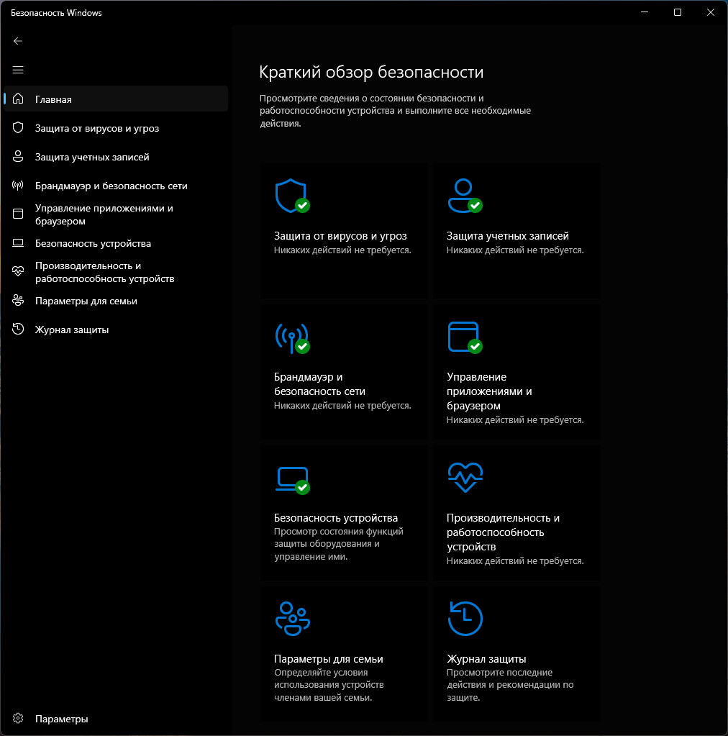The height and width of the screenshot is (736, 728).
Task: Click the large app and browser window icon
Action: [464, 337]
